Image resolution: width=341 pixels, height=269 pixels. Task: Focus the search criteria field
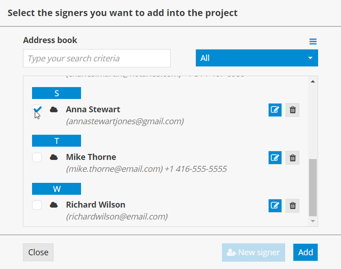pos(97,58)
